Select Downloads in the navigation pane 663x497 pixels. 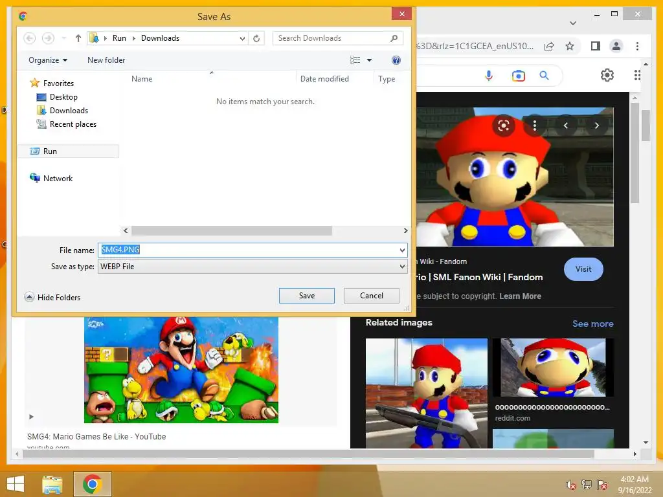tap(69, 110)
